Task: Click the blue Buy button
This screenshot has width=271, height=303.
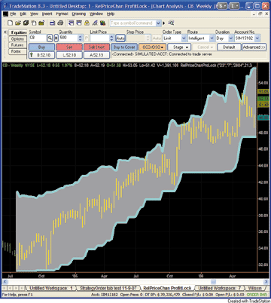Action: pos(41,47)
